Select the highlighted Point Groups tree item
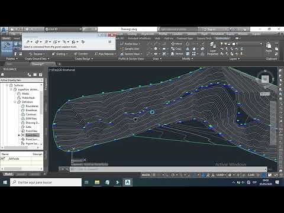The width and height of the screenshot is (284, 213). [33, 135]
